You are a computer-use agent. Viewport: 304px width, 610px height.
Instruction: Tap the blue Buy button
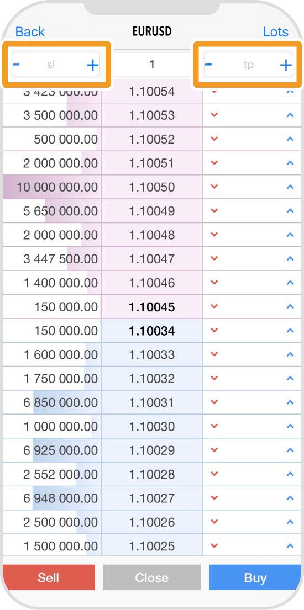(255, 577)
